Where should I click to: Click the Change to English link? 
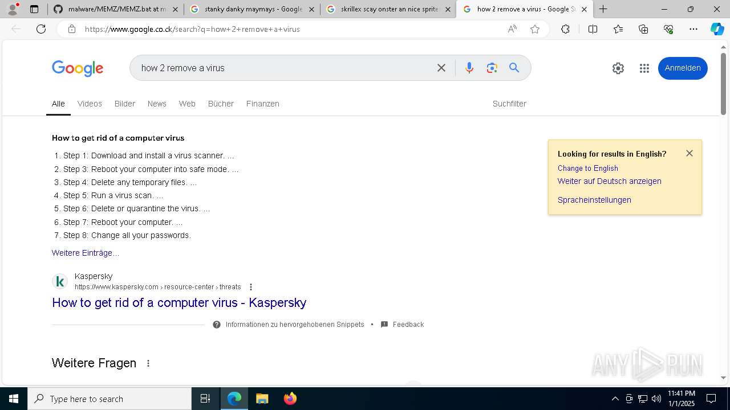coord(588,168)
